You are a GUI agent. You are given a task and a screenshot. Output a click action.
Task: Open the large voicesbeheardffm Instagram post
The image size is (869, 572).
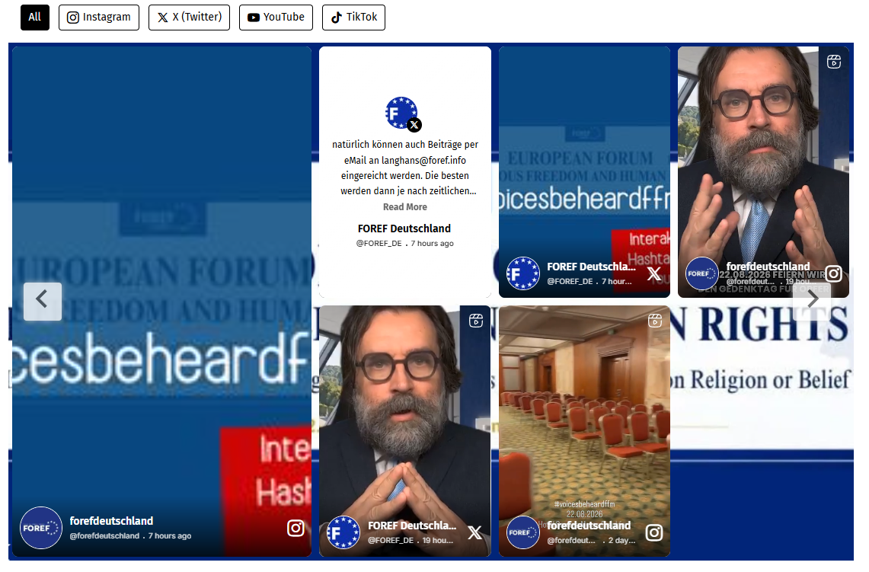point(161,302)
